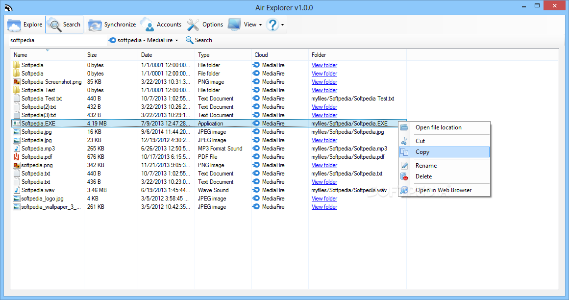
Task: Sort by the Cloud column header
Action: pyautogui.click(x=280, y=55)
